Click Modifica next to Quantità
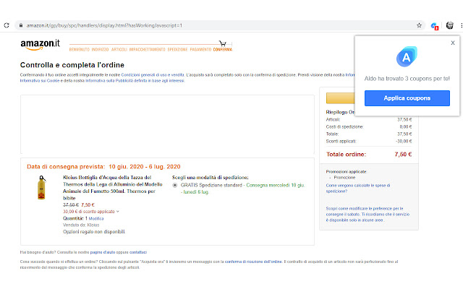 pyautogui.click(x=96, y=218)
